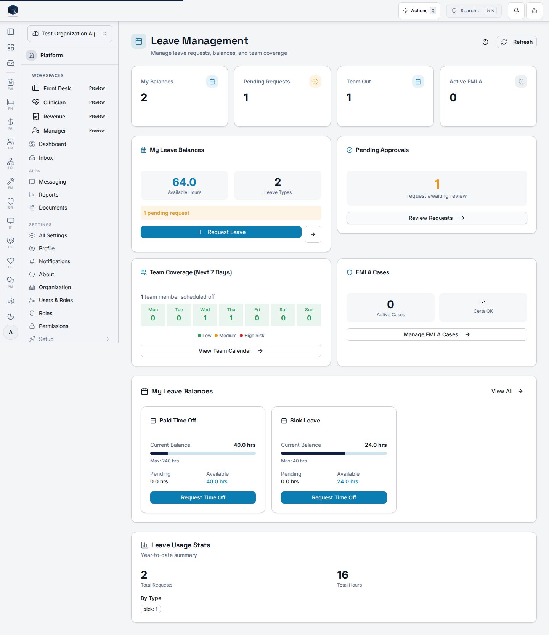Click Paid Time Off balance progress bar
Viewport: 549px width, 635px height.
[203, 453]
